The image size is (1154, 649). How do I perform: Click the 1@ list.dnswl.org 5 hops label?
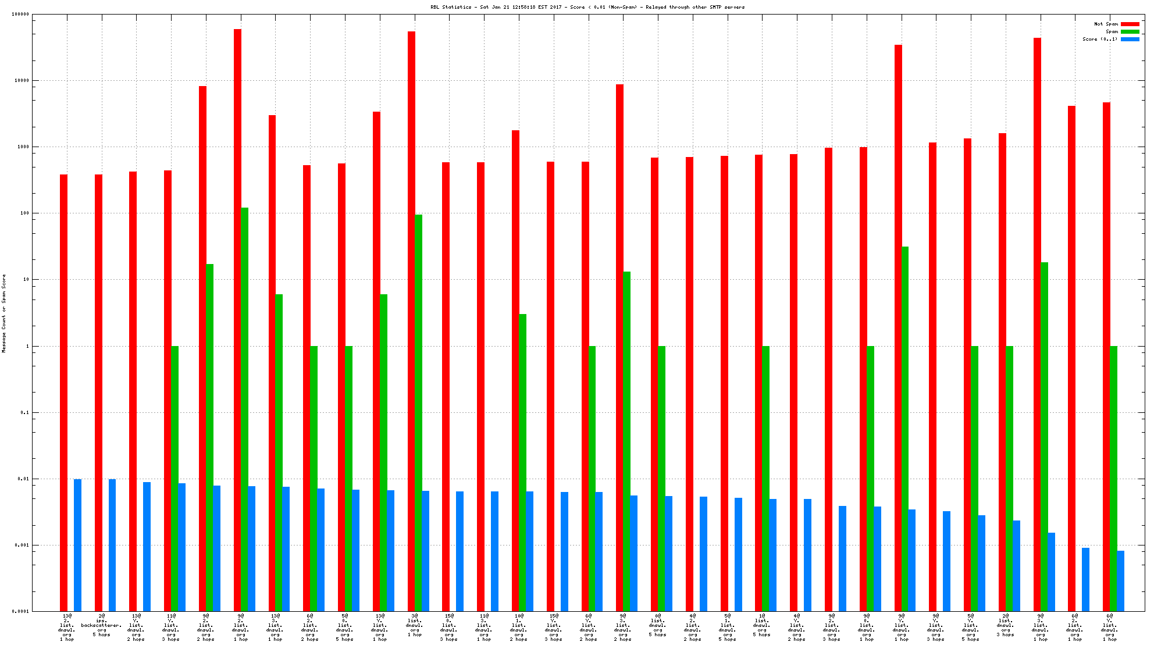761,625
